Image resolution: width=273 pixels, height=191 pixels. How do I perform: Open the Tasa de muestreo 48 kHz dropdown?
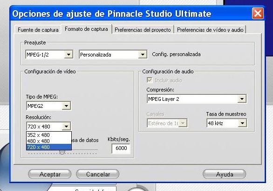(227, 123)
